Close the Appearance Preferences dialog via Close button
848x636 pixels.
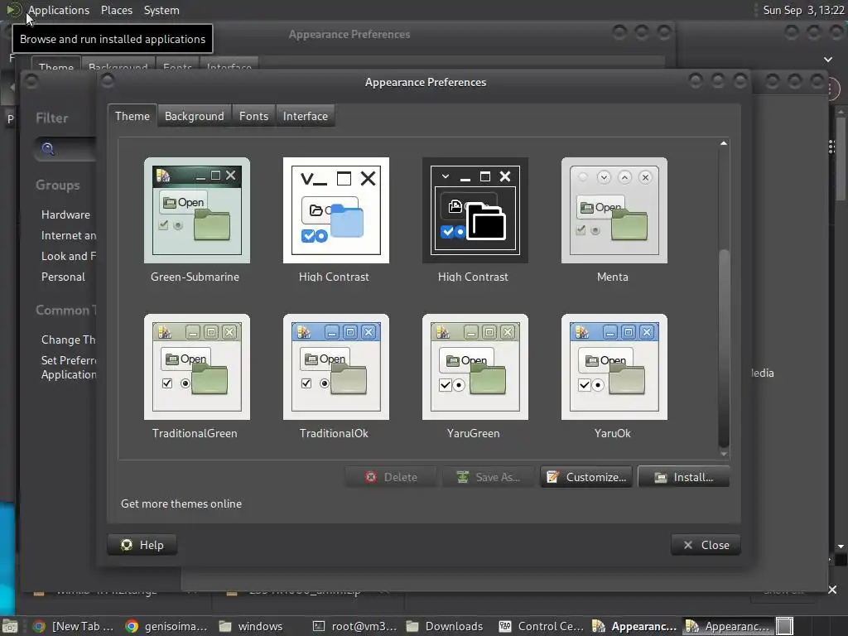[x=706, y=545]
